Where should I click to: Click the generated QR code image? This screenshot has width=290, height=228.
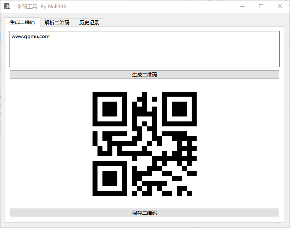pyautogui.click(x=145, y=144)
